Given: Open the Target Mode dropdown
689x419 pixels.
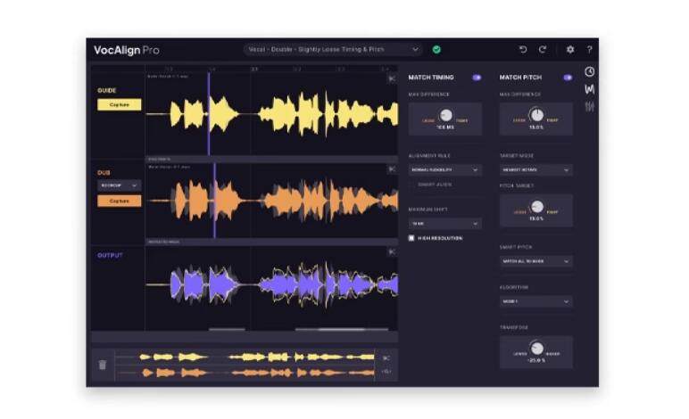Looking at the screenshot, I should 536,169.
